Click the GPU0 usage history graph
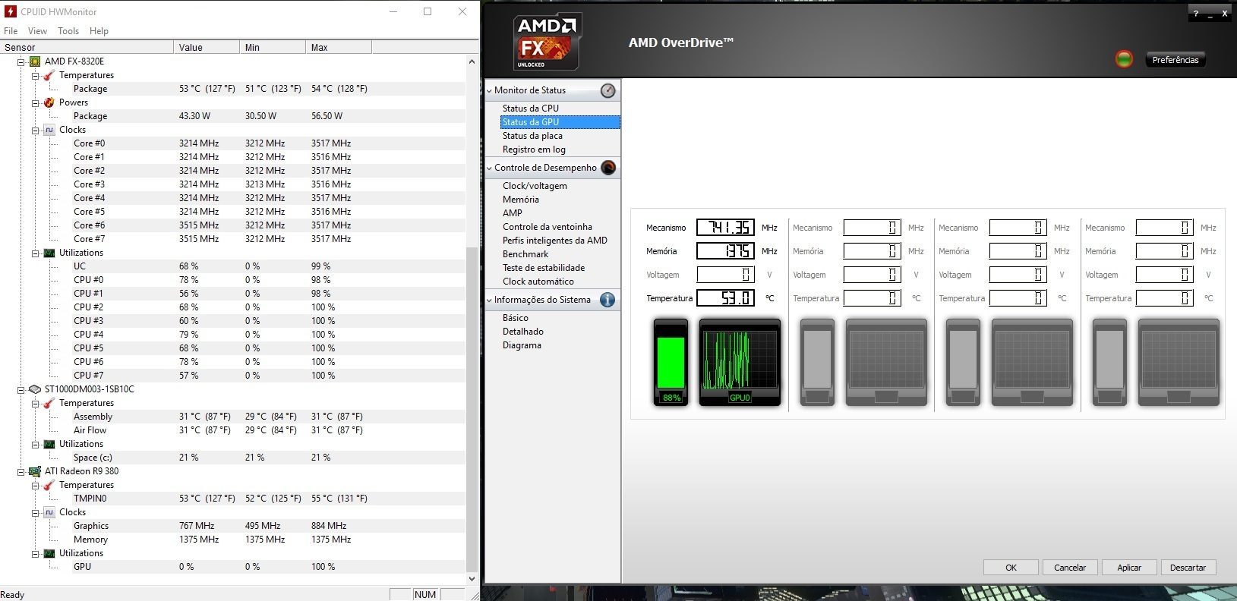The width and height of the screenshot is (1237, 601). (740, 362)
